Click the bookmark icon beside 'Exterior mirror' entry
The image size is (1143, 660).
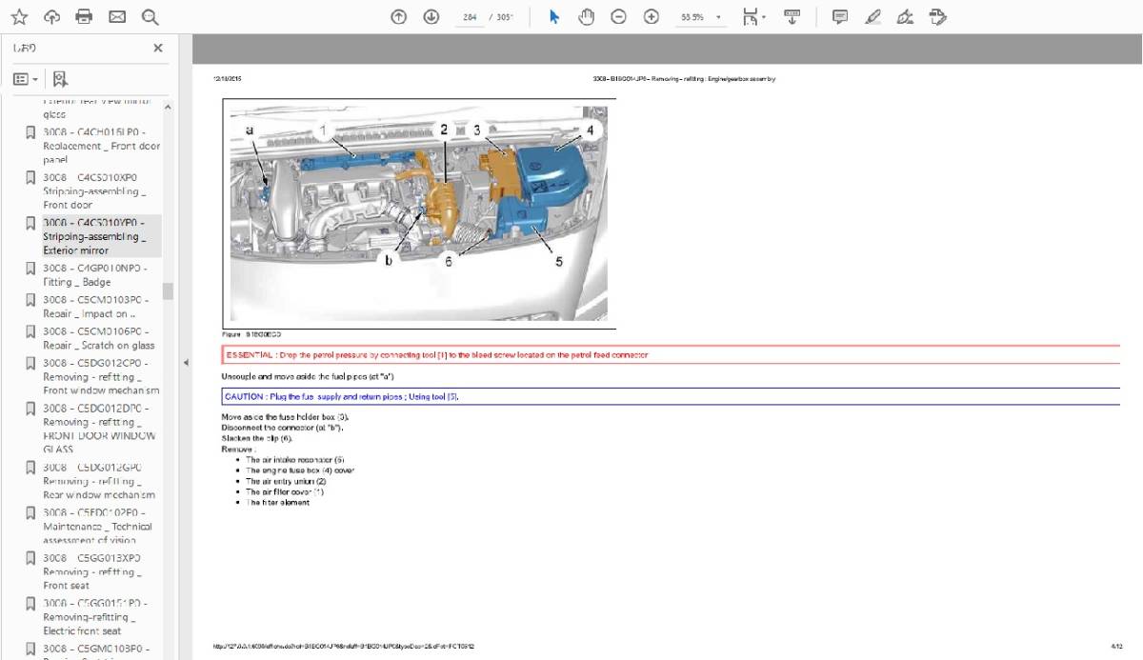pyautogui.click(x=30, y=223)
